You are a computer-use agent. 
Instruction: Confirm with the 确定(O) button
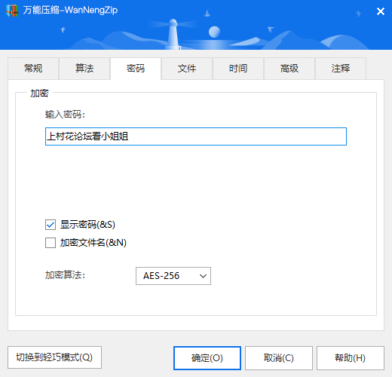point(207,358)
